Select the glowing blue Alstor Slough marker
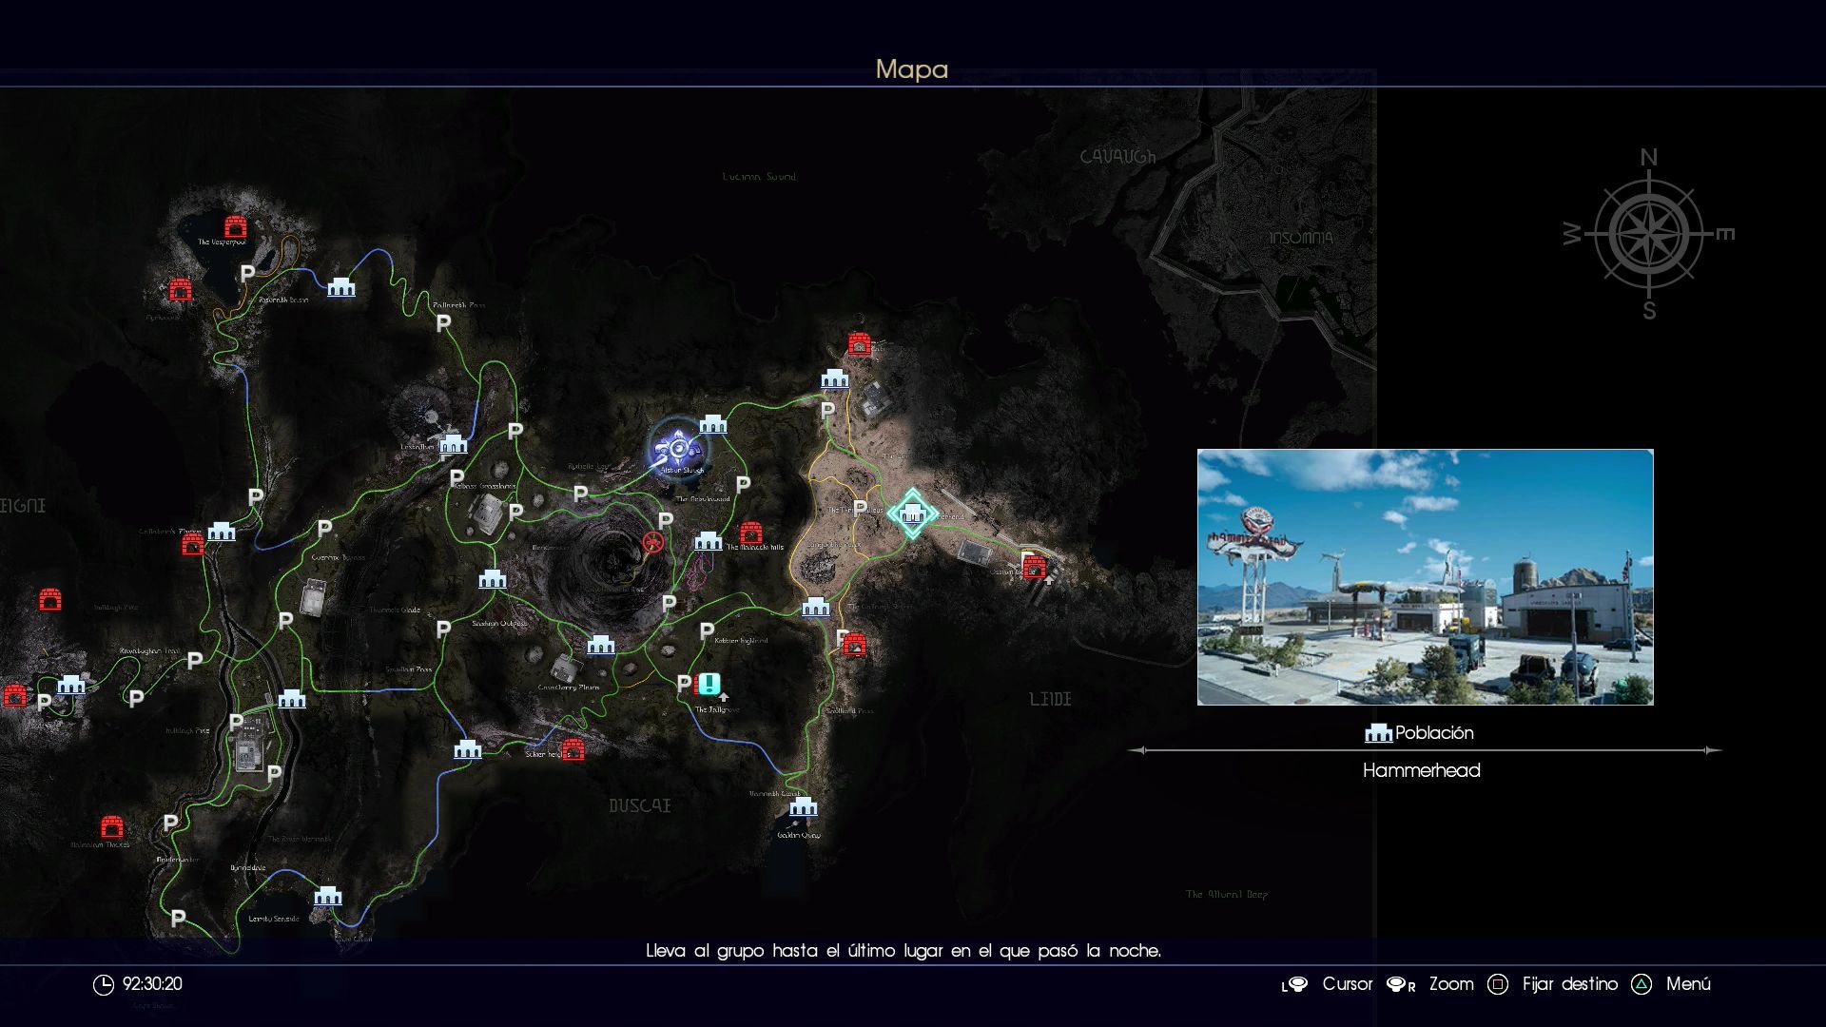Screen dimensions: 1826x1027 click(x=677, y=448)
